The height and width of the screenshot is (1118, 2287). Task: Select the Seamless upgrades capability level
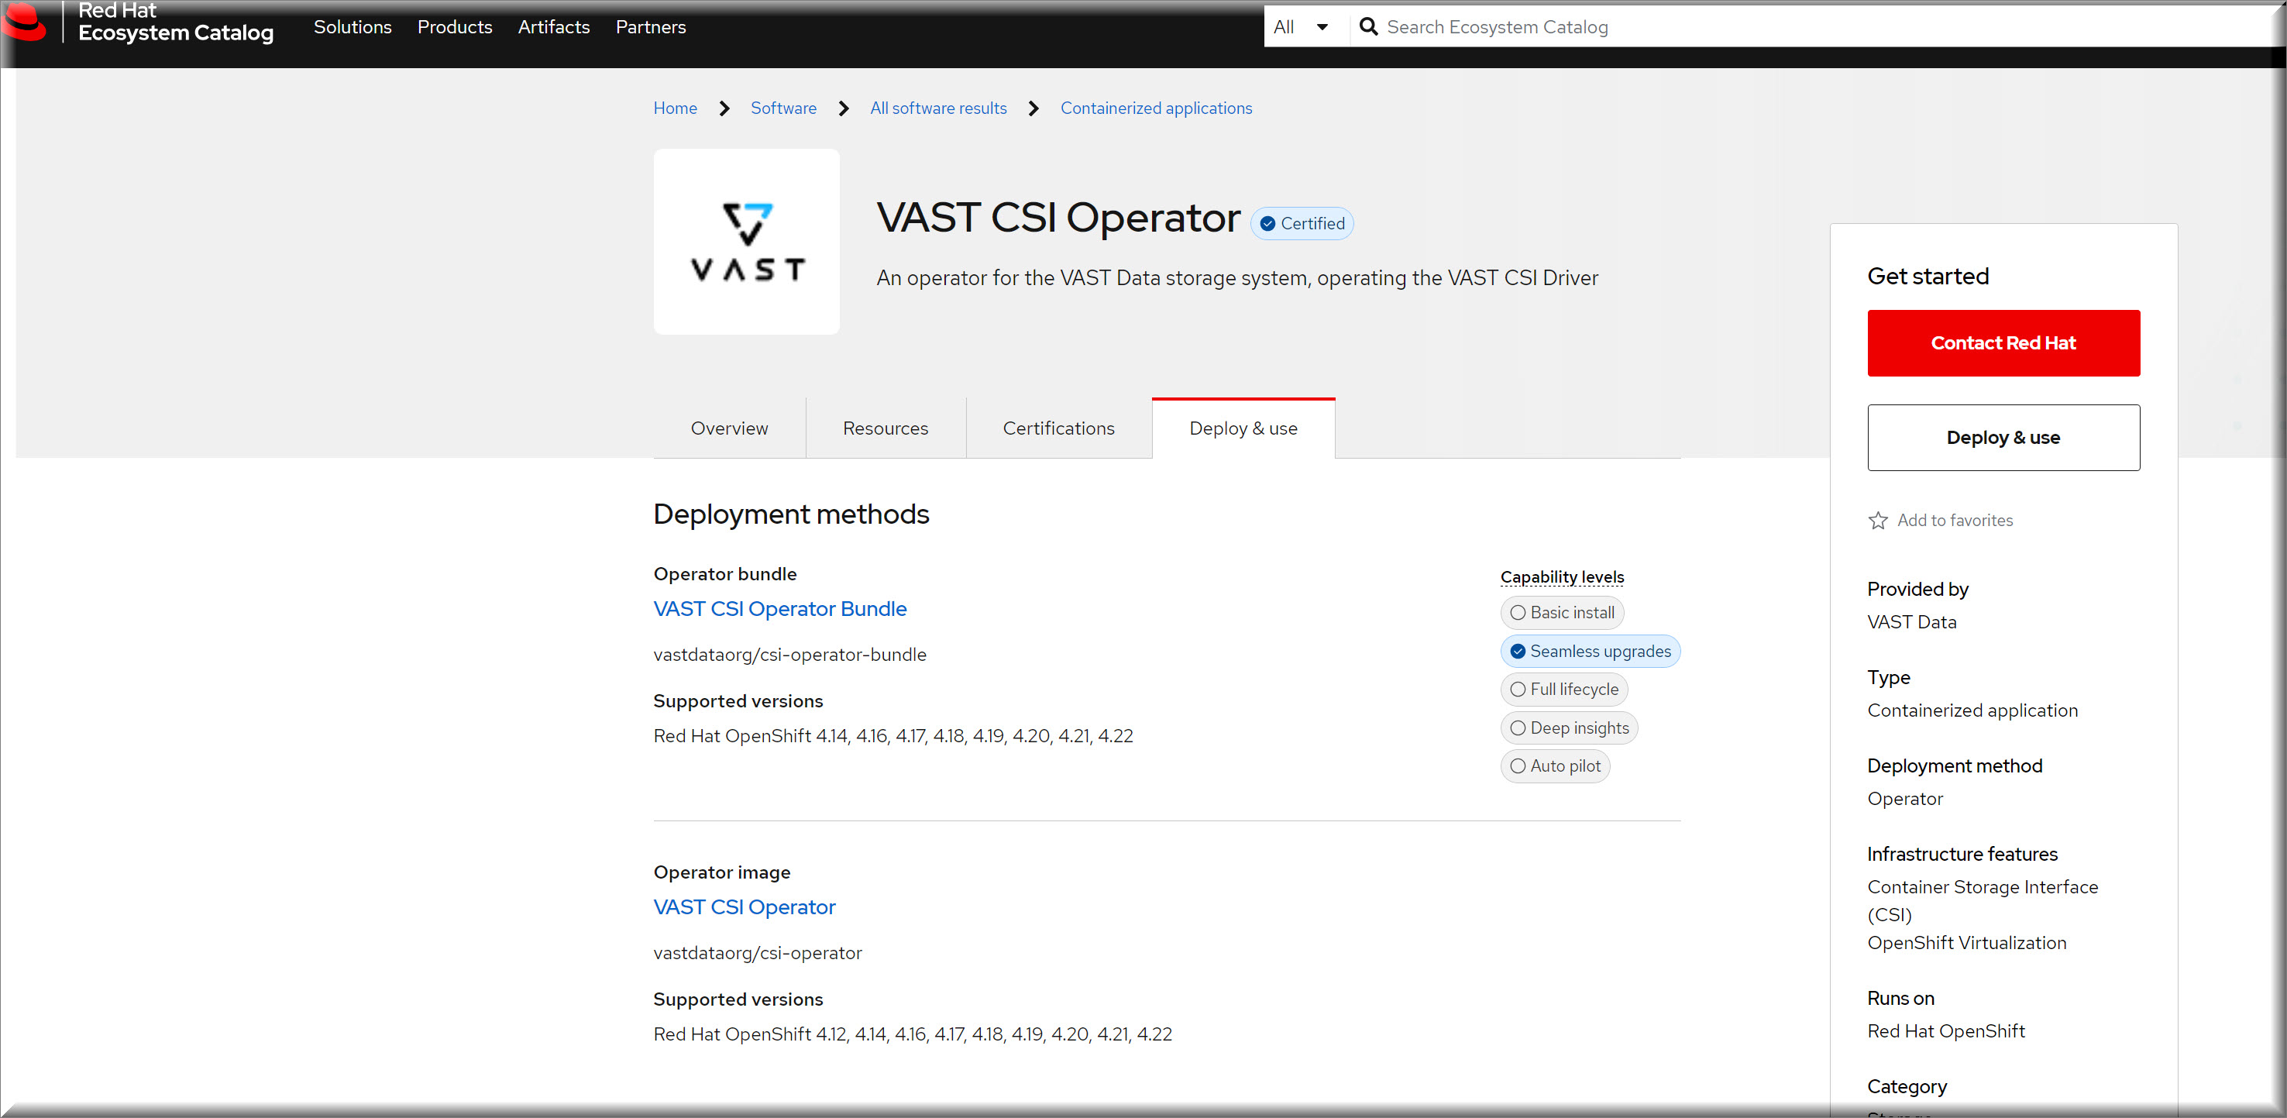1590,652
